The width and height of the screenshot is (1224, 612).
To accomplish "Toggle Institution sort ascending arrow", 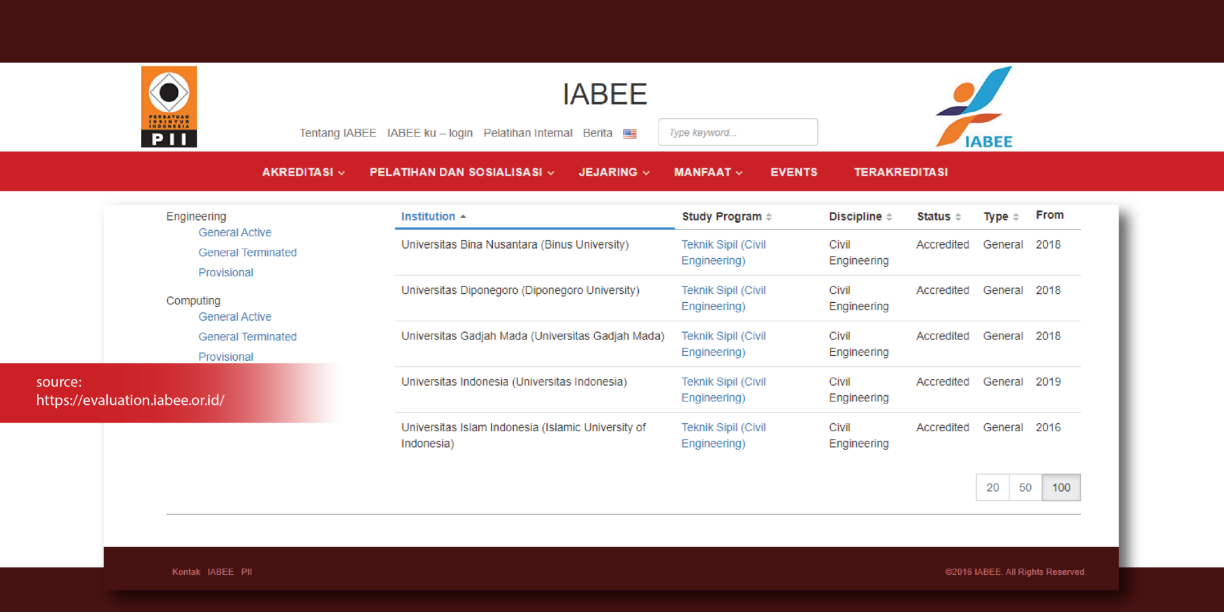I will click(463, 217).
